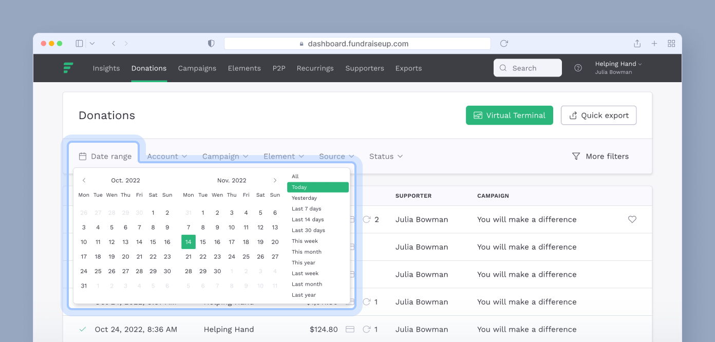Open the Campaign filter dropdown

(225, 156)
